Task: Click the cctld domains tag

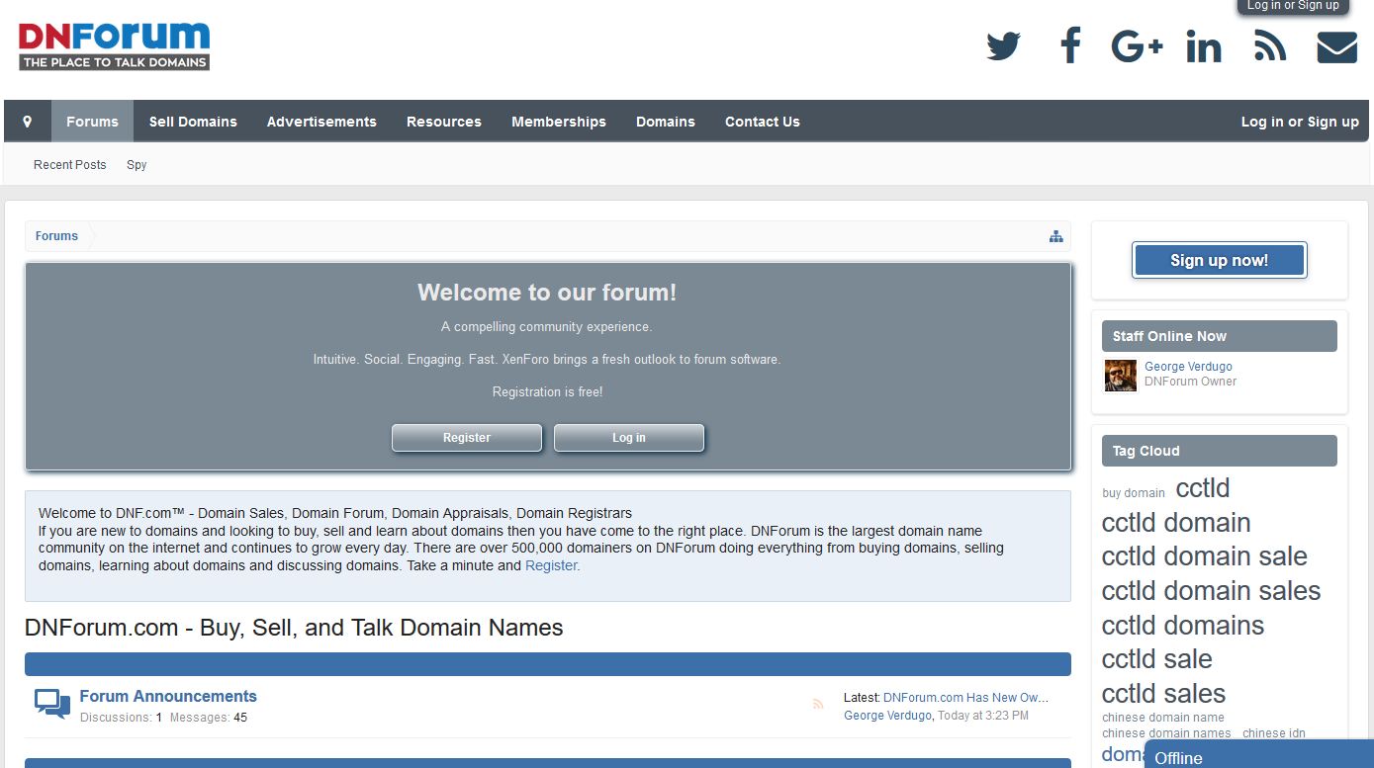Action: [1183, 626]
